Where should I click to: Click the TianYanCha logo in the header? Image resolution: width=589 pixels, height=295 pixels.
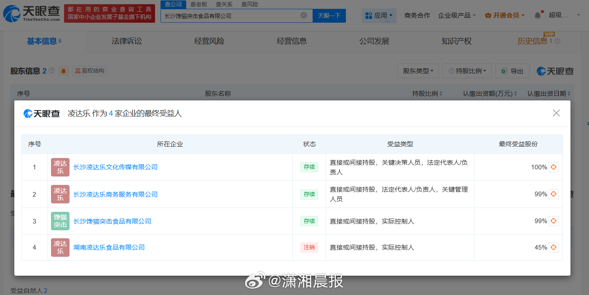(x=32, y=14)
